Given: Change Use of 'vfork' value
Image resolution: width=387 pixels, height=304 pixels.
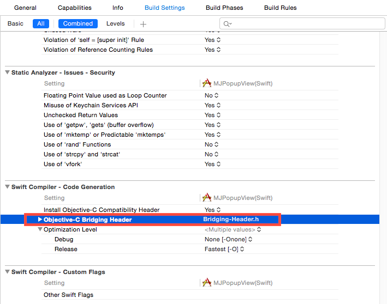Looking at the screenshot, I should click(212, 165).
